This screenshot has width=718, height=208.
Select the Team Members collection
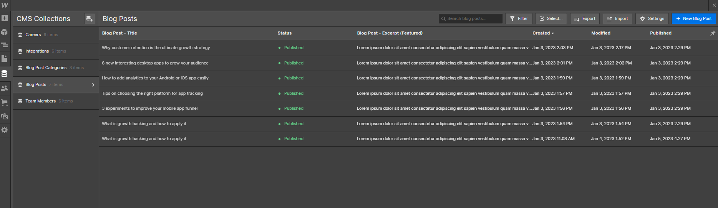coord(40,101)
